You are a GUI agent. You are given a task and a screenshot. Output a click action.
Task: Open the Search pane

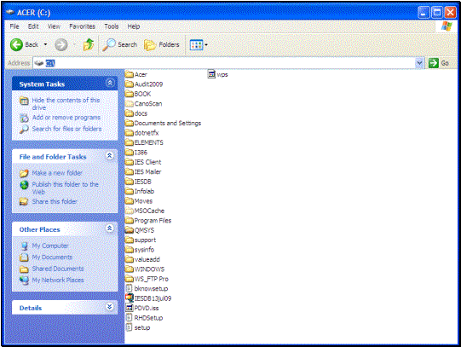(120, 44)
